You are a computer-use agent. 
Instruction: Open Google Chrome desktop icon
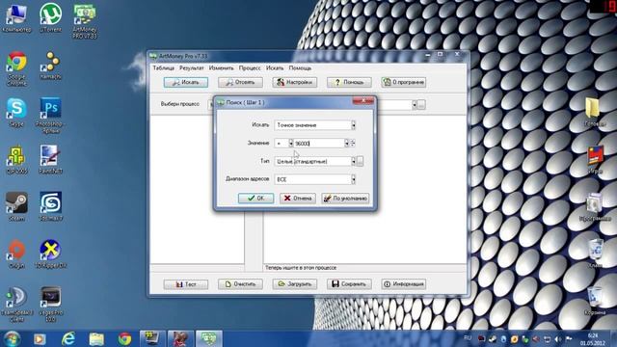coord(16,68)
